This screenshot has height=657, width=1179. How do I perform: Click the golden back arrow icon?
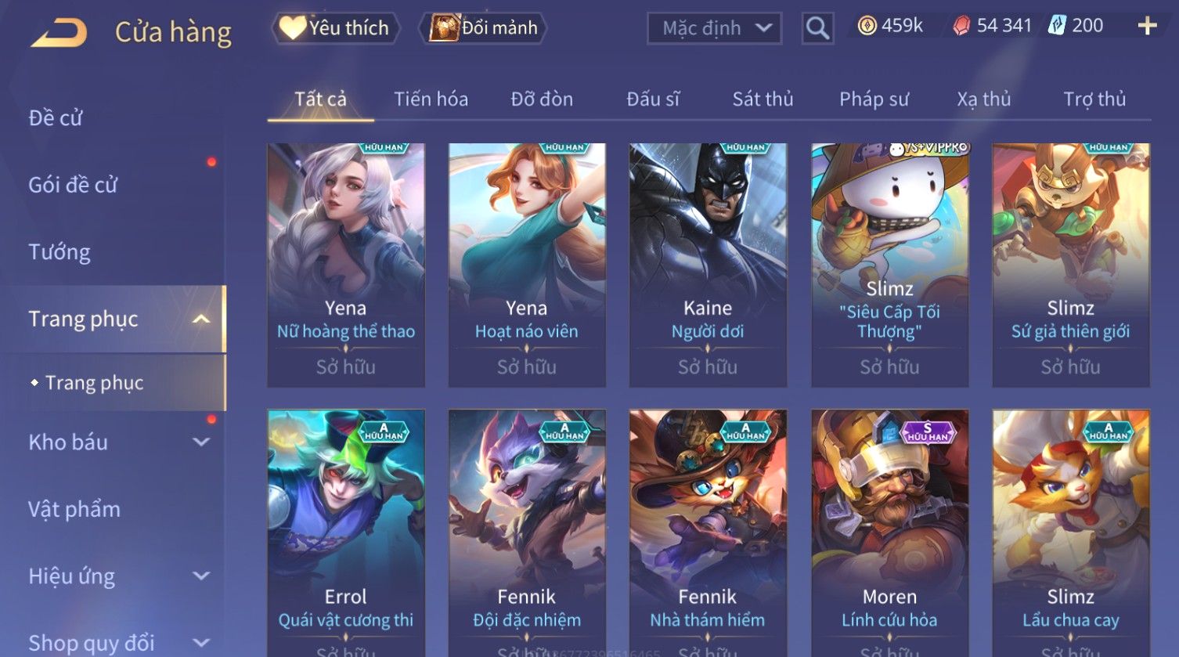(x=58, y=33)
